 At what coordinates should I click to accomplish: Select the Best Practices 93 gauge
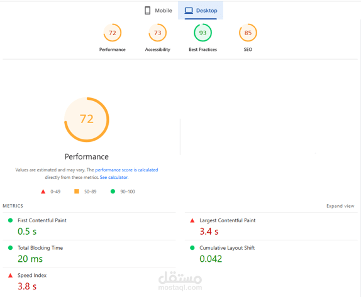[x=203, y=33]
